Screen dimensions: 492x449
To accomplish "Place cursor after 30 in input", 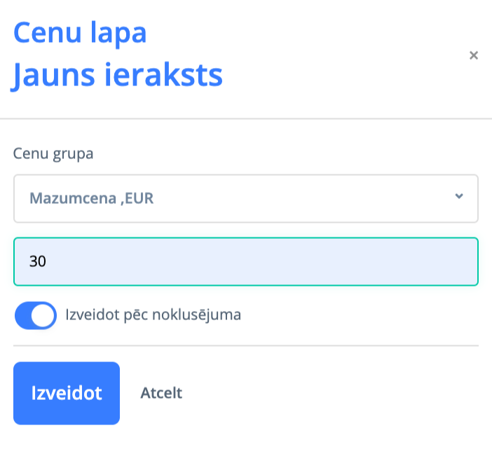I will tap(48, 261).
